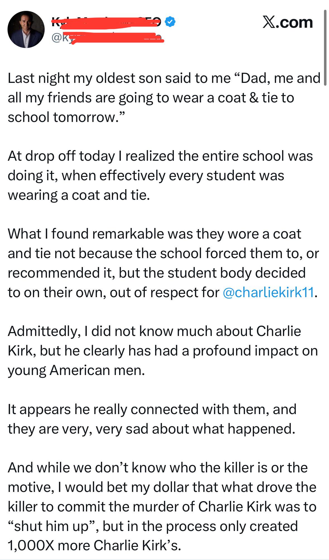
Task: Select the line "wearing a coat and tie."
Action: click(79, 195)
